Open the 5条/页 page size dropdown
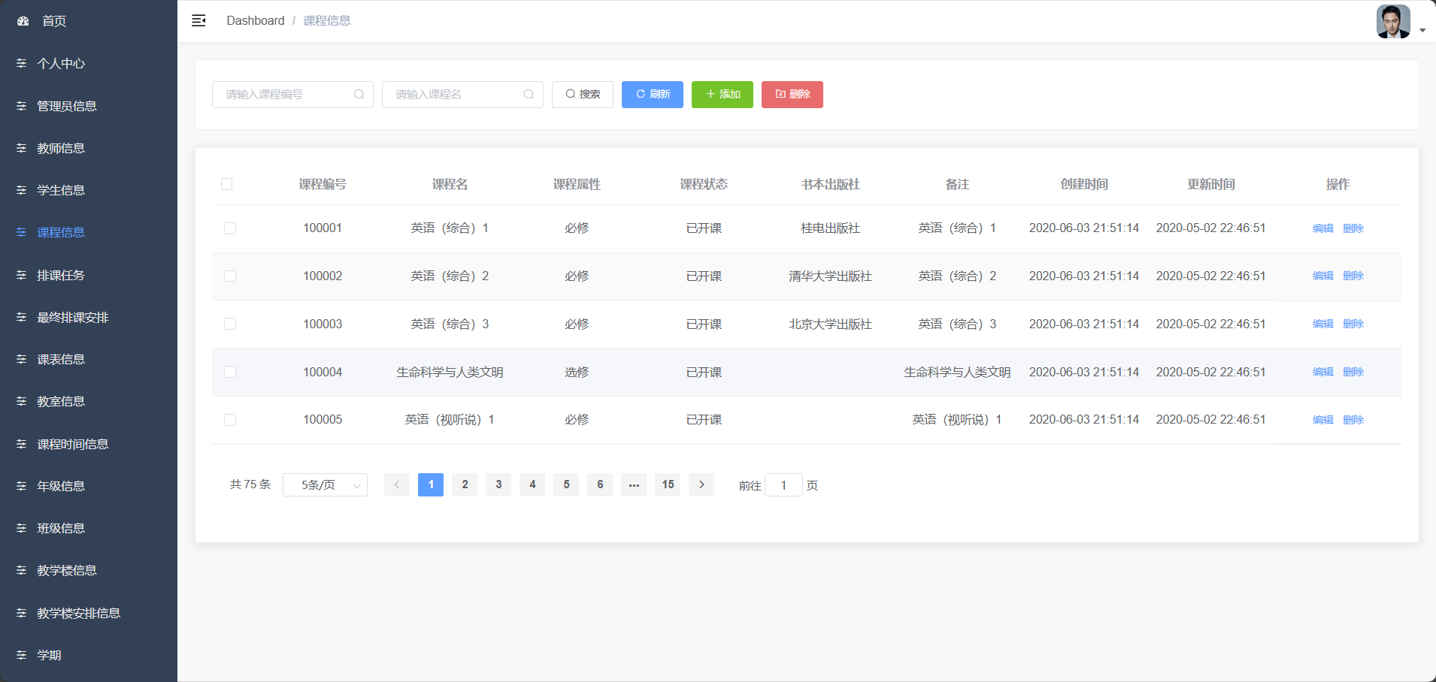Screen dimensions: 1436x682 click(x=324, y=484)
